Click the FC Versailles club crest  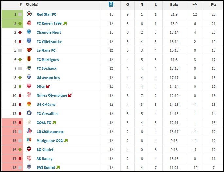tap(29, 113)
